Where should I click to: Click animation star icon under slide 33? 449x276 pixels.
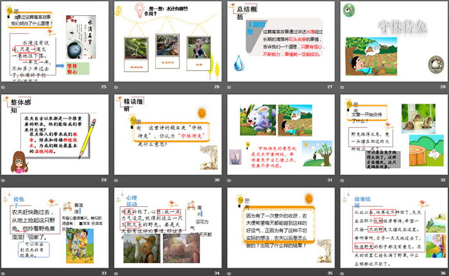pyautogui.click(x=3, y=273)
